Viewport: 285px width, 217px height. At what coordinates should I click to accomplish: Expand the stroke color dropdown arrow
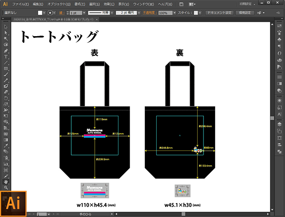pyautogui.click(x=54, y=13)
